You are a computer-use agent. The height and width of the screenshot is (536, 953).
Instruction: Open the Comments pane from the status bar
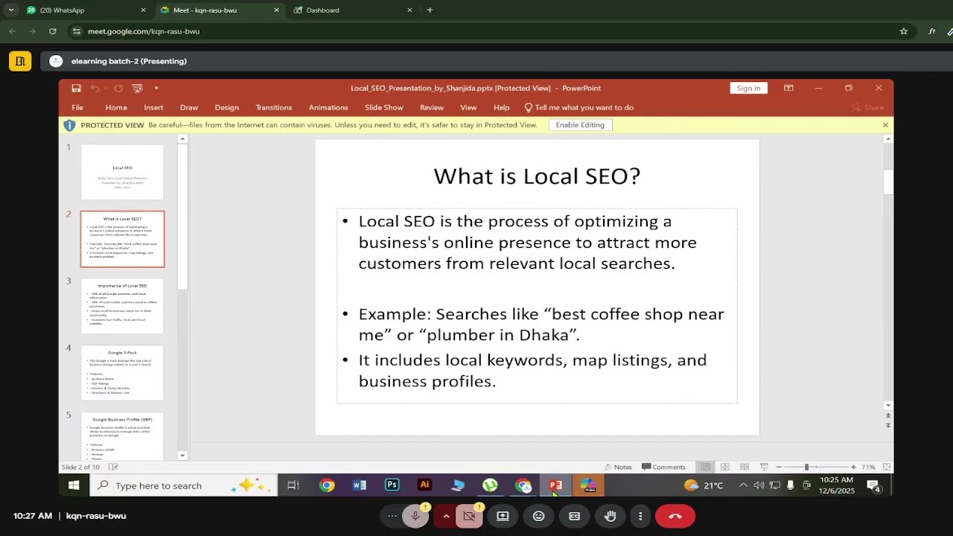point(663,467)
